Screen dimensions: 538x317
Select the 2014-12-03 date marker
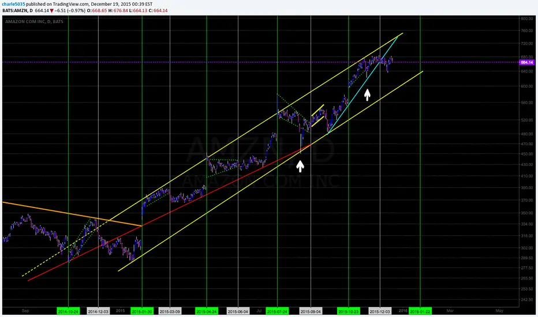(98, 311)
